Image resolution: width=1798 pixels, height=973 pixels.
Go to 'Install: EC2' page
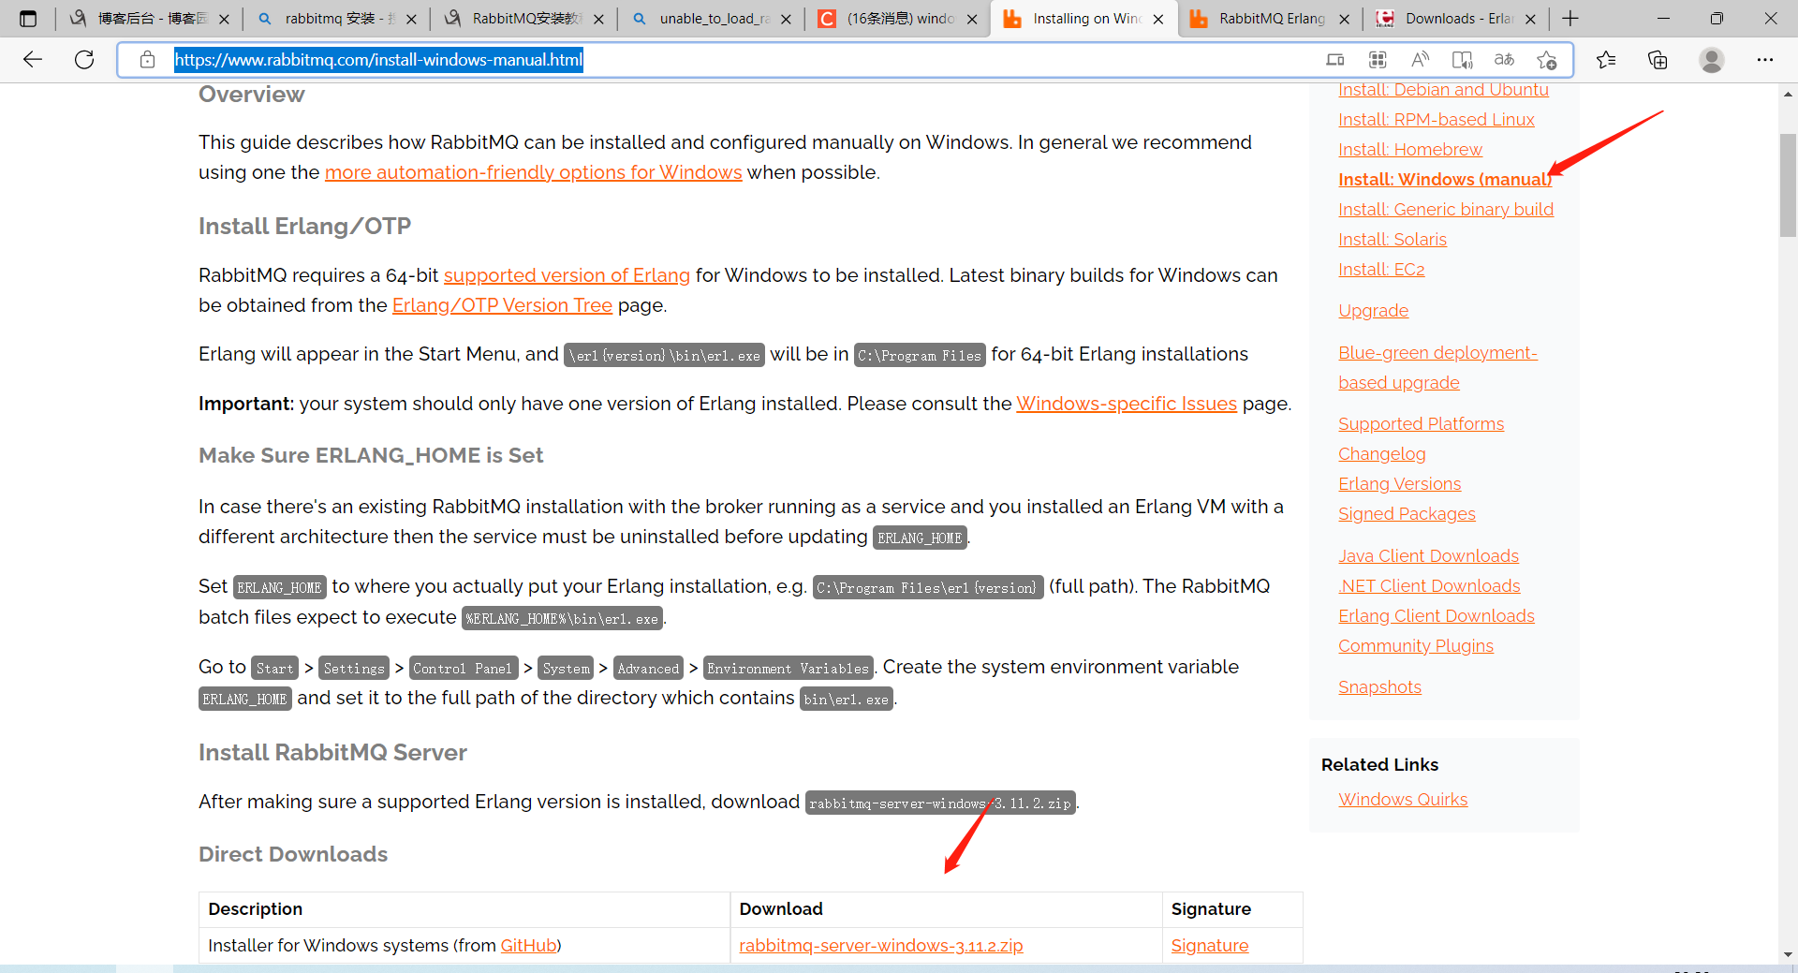1380,270
